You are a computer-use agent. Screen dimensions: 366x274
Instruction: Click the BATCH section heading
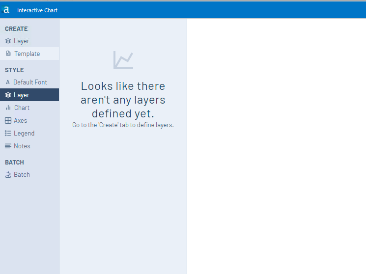click(x=14, y=163)
